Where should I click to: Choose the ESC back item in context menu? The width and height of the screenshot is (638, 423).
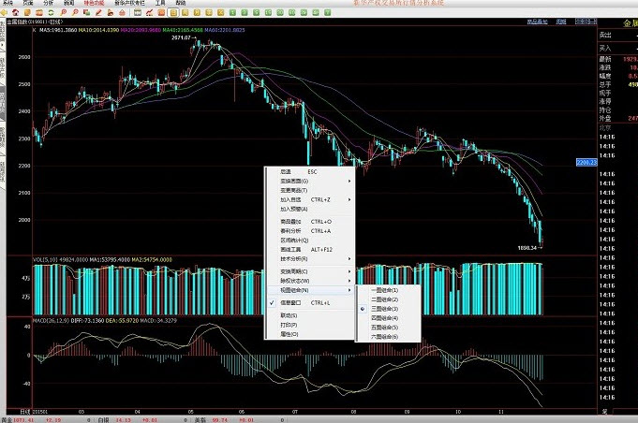[310, 171]
